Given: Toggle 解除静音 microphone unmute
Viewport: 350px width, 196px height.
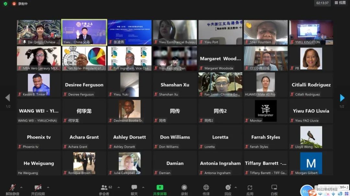Looking at the screenshot, I should point(13,190).
